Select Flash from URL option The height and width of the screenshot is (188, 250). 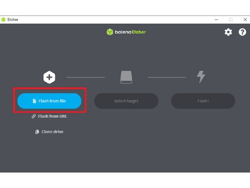click(x=49, y=116)
